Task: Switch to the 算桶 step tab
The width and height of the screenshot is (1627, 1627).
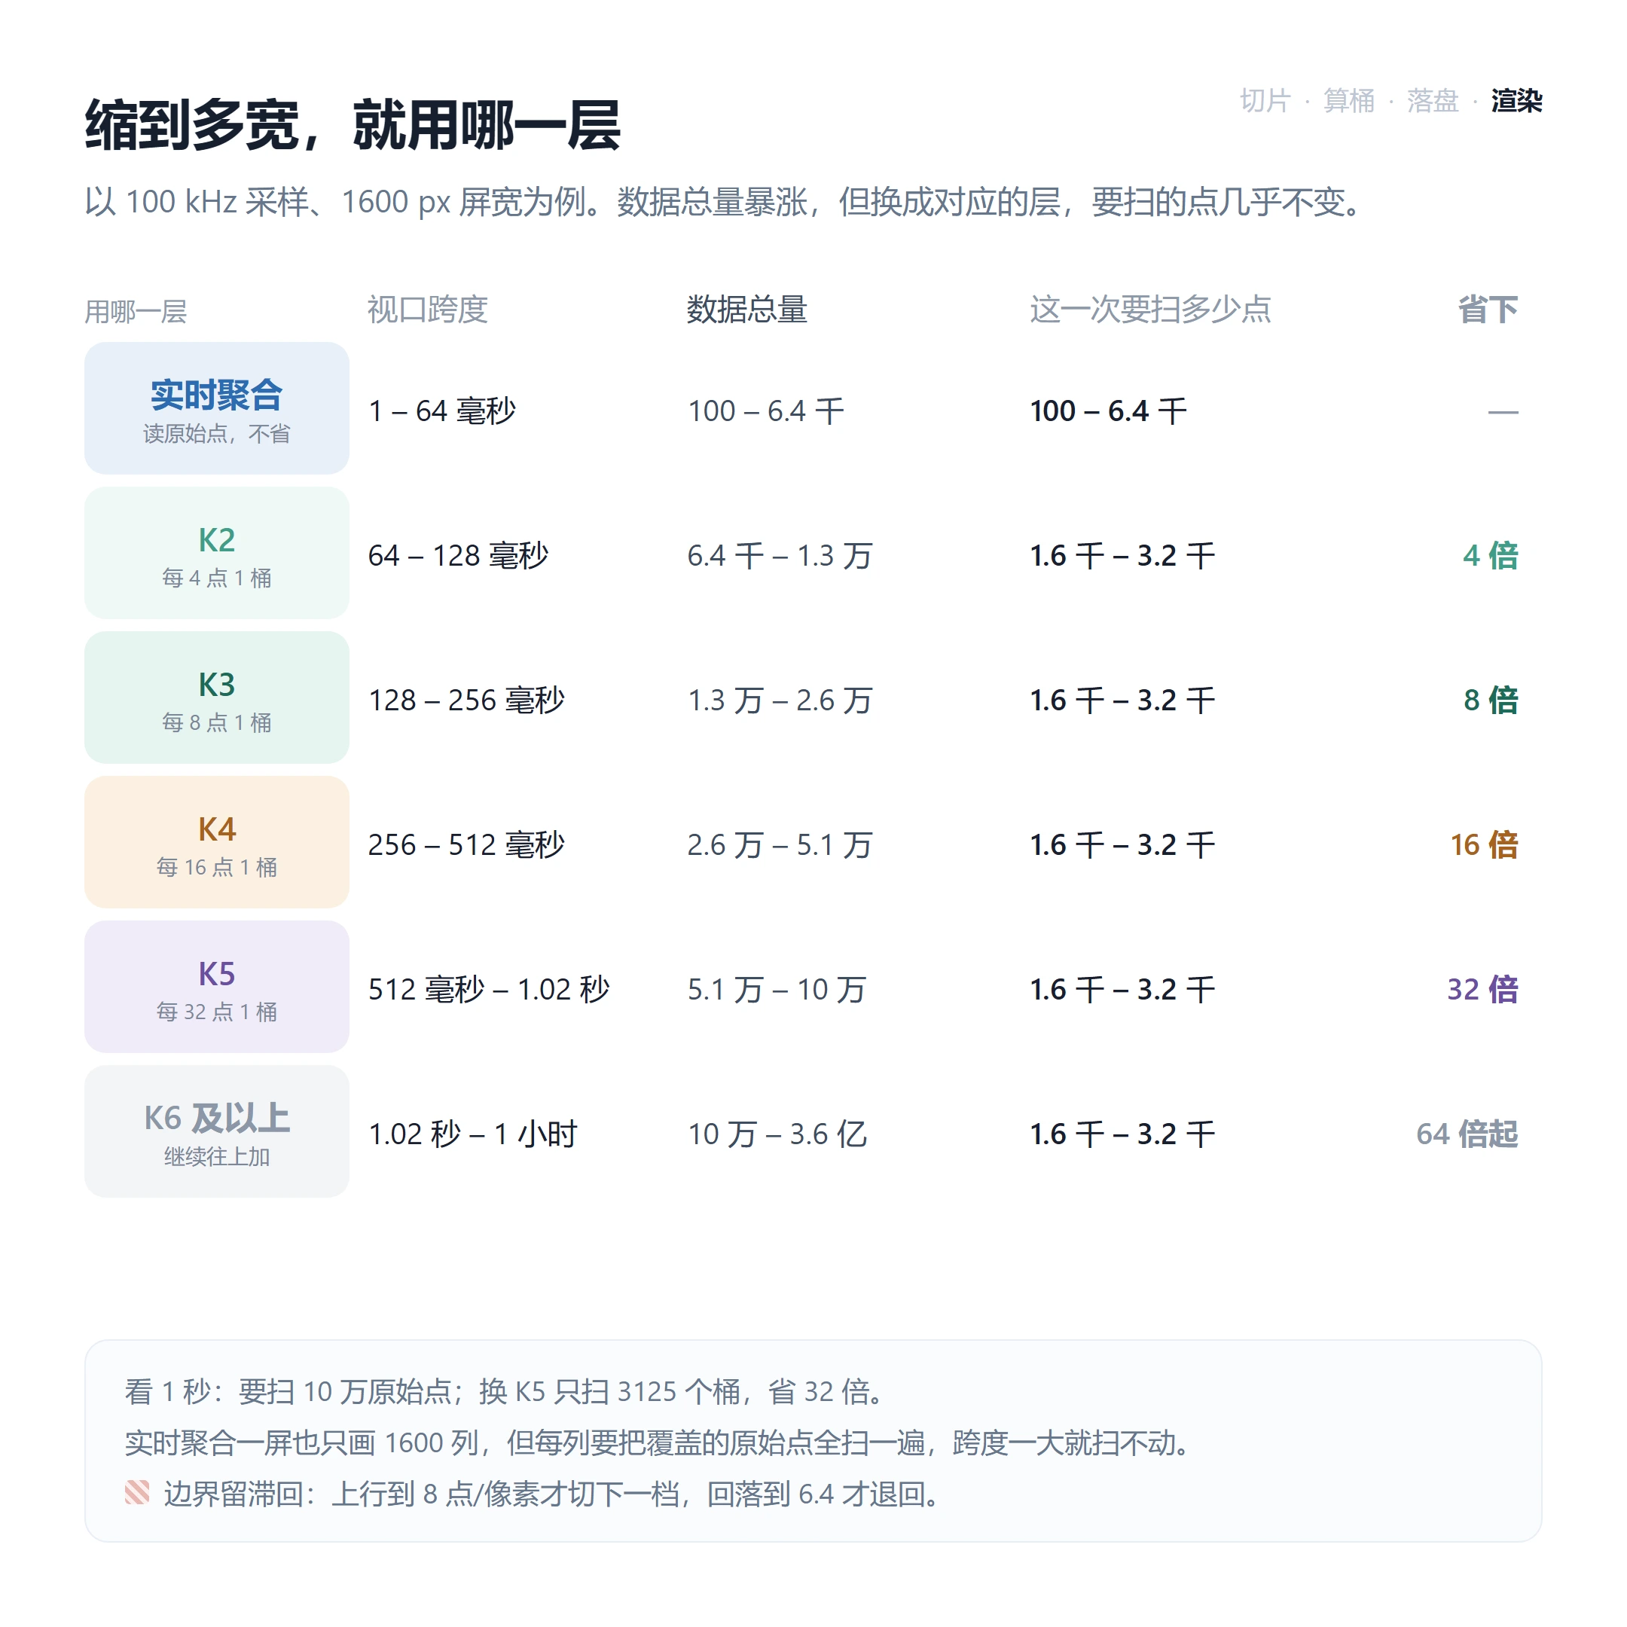Action: click(x=1348, y=101)
